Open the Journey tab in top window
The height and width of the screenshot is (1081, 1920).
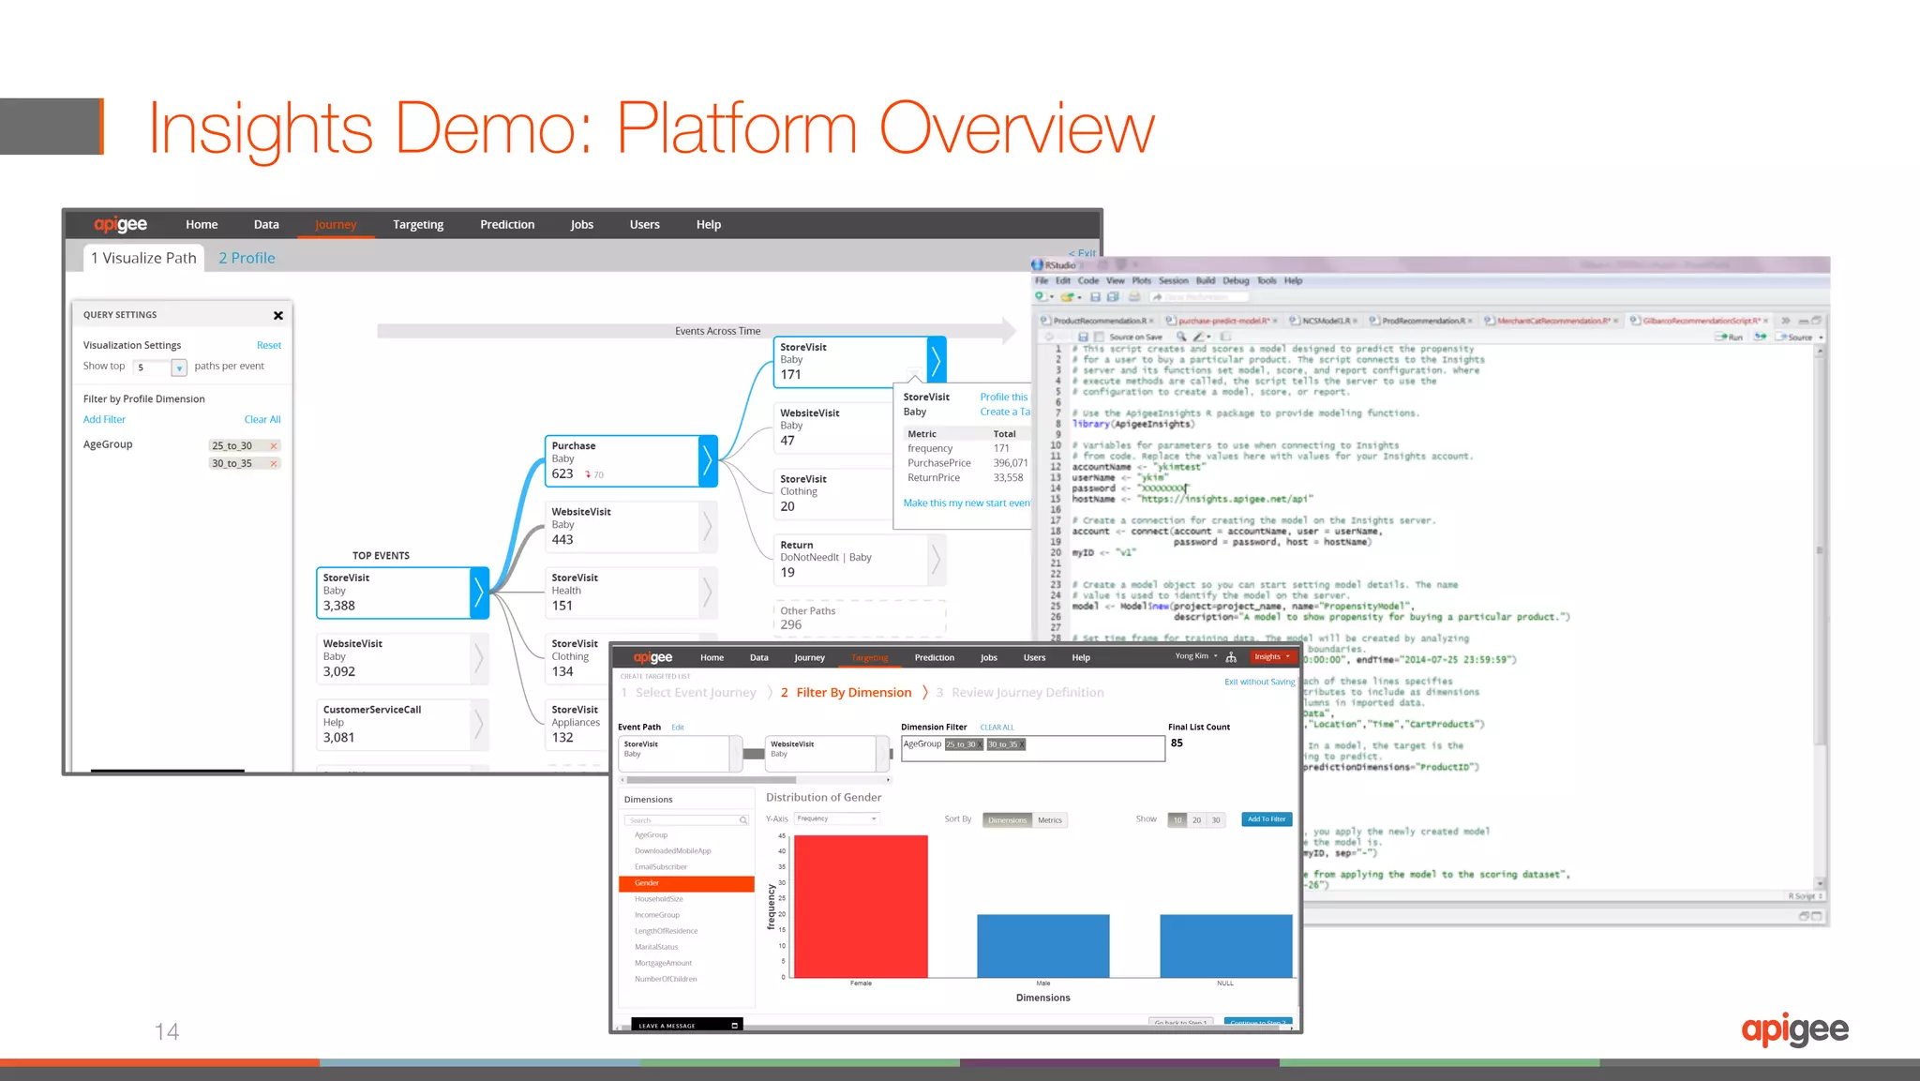(336, 225)
